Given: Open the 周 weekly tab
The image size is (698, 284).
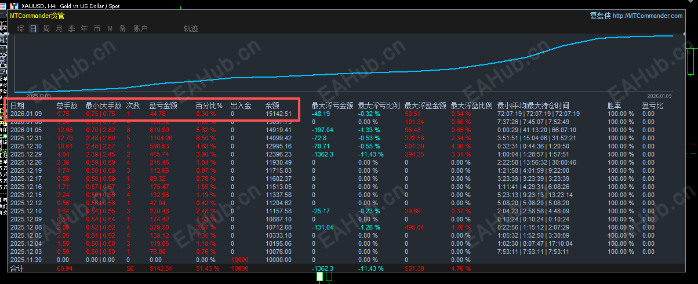Looking at the screenshot, I should click(46, 28).
